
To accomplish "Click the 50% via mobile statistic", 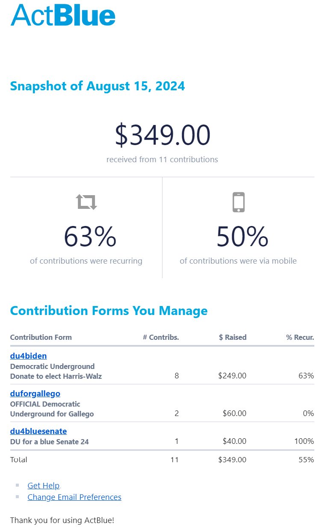I will [x=242, y=237].
